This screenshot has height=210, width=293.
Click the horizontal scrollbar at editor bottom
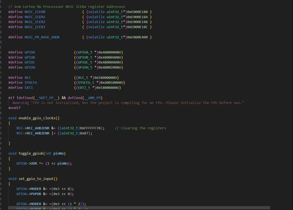point(139,208)
